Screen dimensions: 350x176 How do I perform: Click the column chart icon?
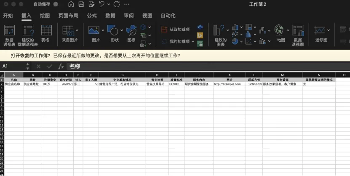click(235, 27)
